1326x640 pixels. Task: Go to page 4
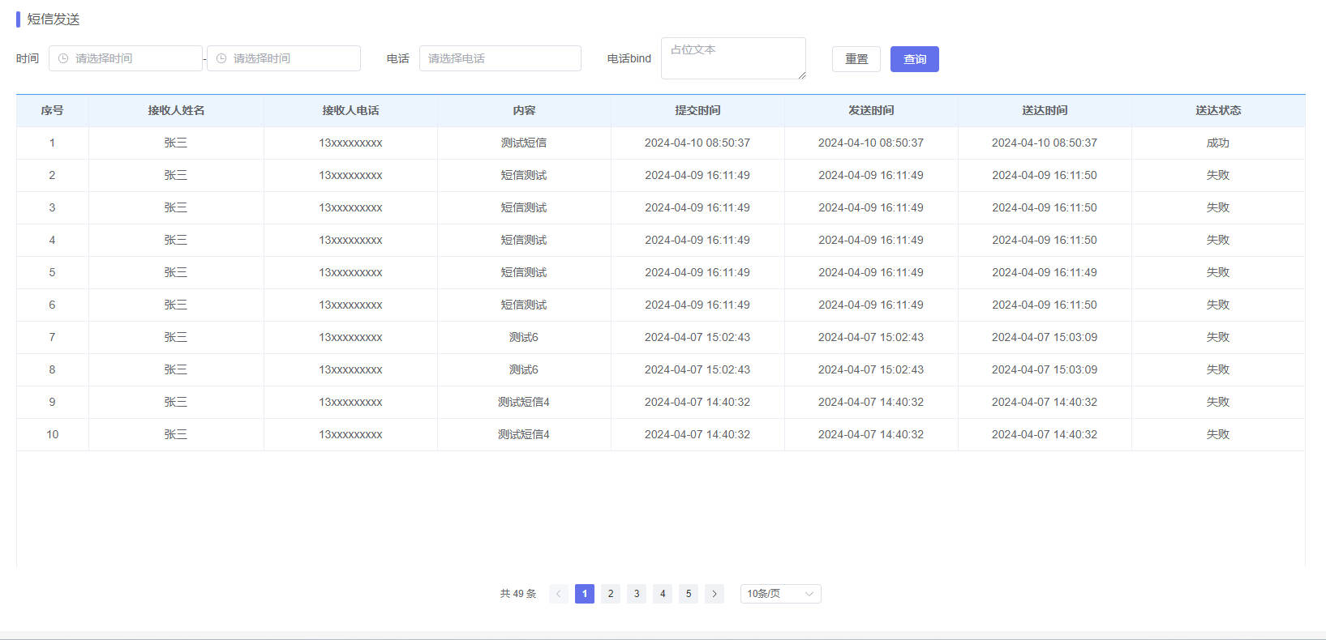point(663,594)
